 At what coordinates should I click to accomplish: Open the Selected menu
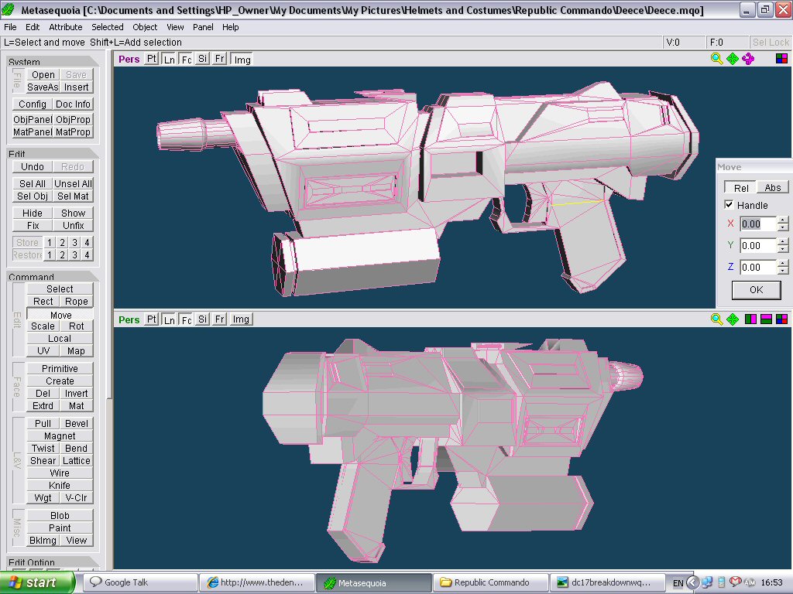(107, 27)
